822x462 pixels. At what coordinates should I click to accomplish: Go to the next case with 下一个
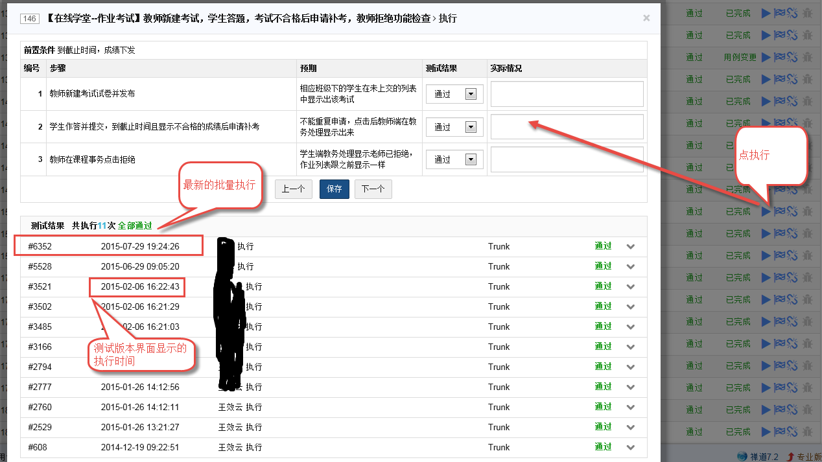(x=373, y=189)
